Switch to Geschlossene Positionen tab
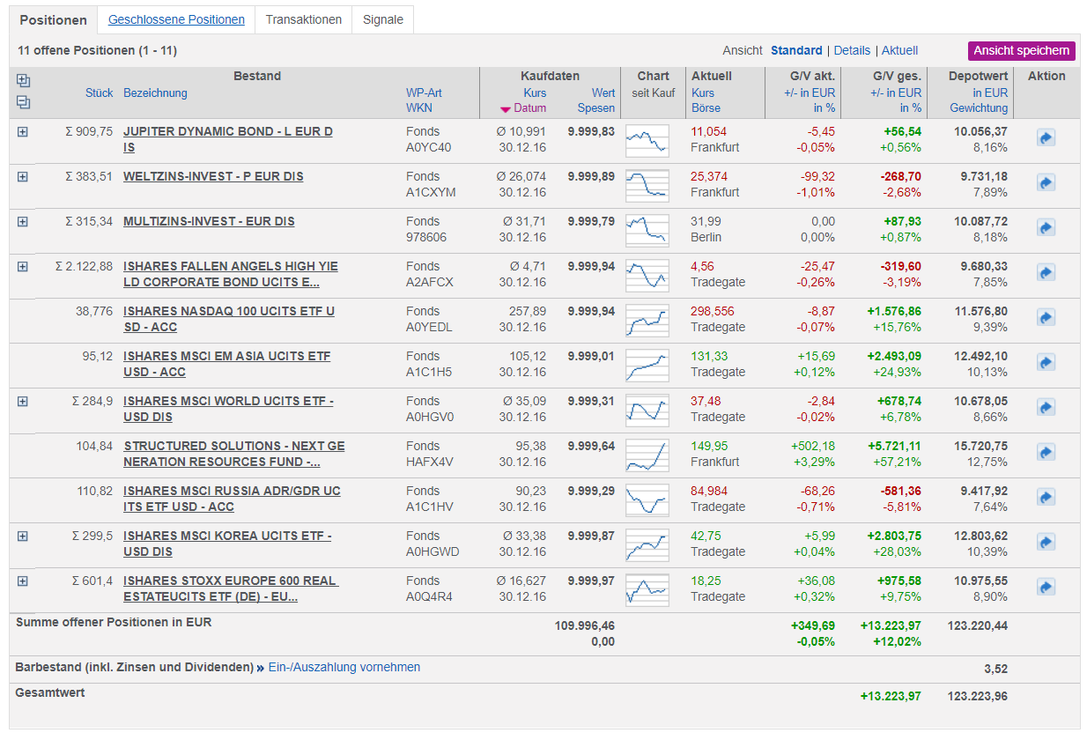 point(176,19)
